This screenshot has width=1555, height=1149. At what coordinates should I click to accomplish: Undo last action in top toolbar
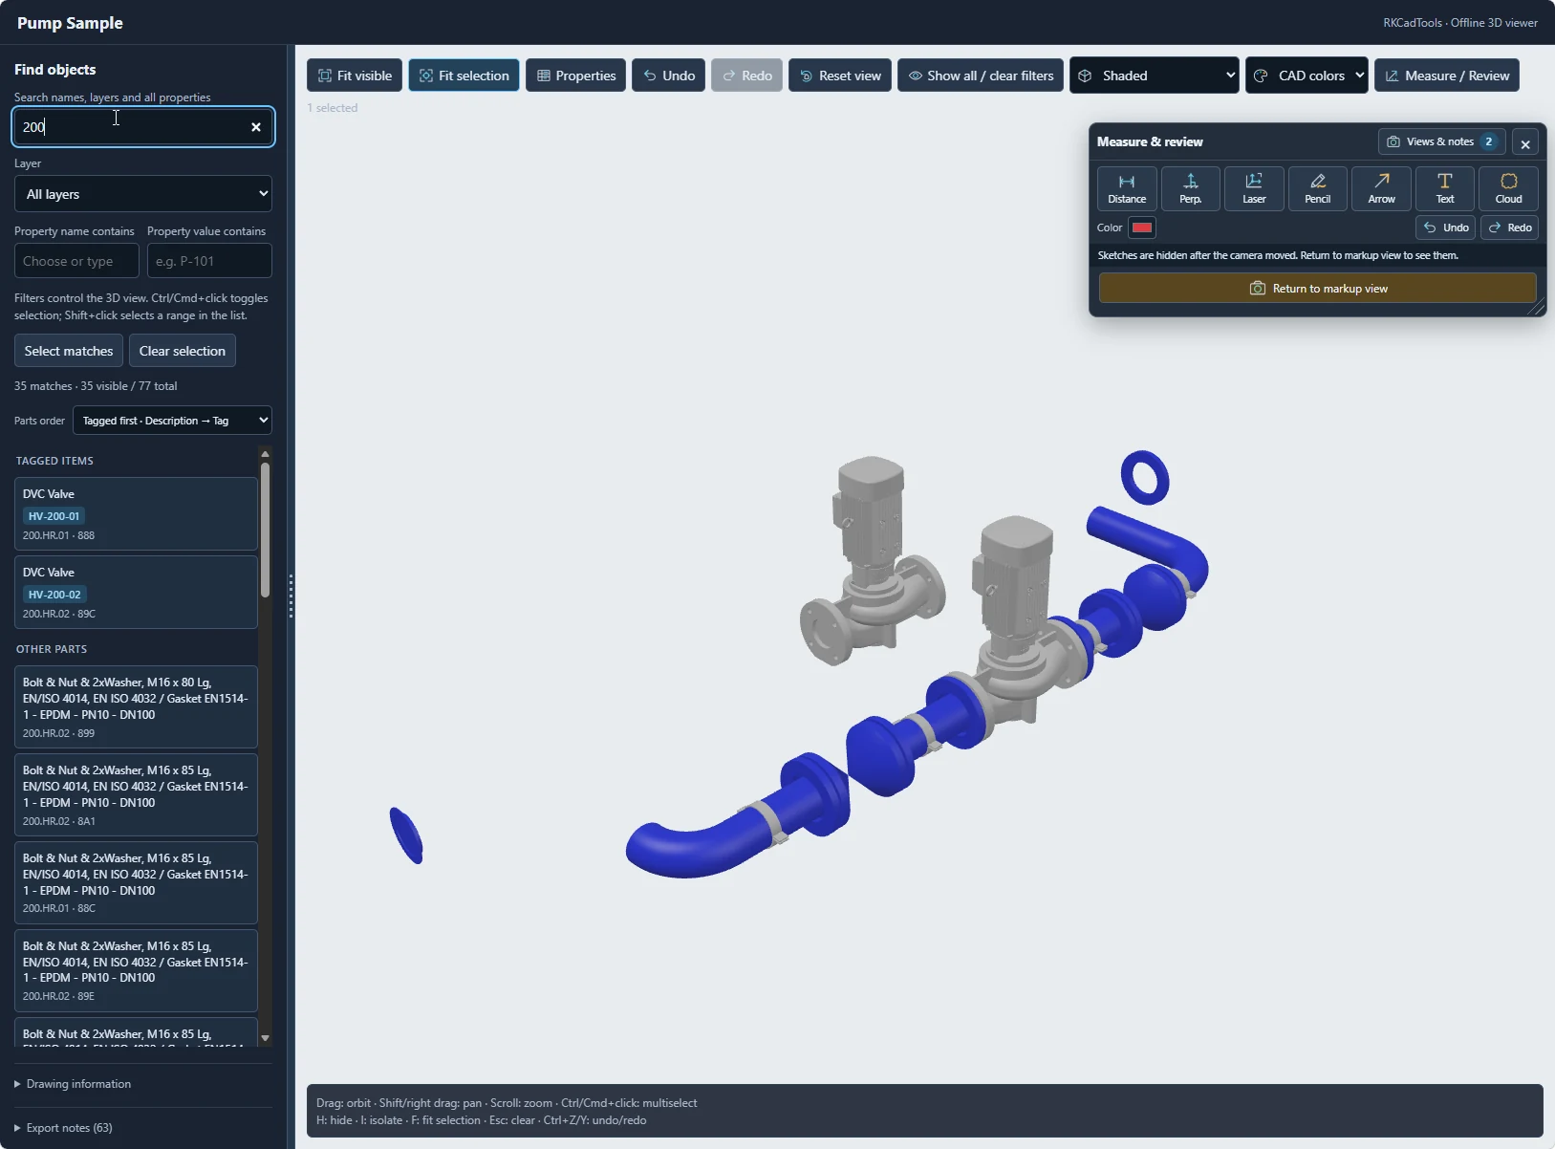pos(669,76)
